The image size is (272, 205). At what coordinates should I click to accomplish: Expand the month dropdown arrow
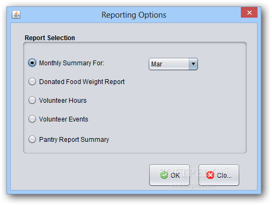pyautogui.click(x=193, y=64)
